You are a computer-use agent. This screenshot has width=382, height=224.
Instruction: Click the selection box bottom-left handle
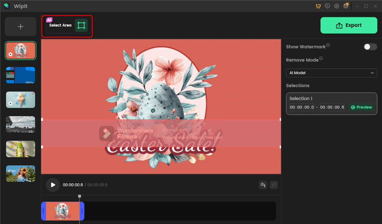point(42,147)
